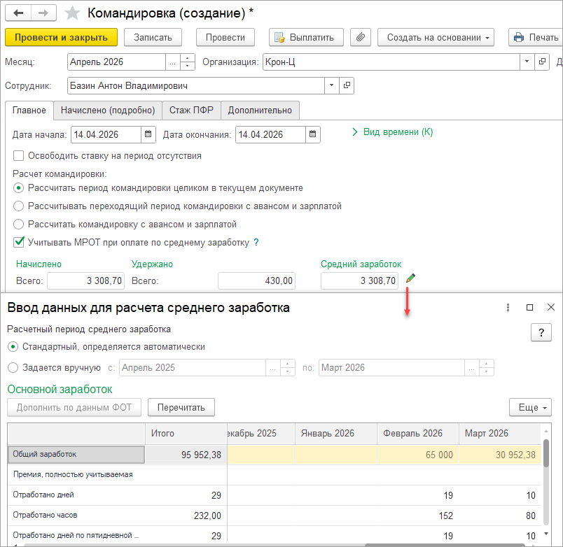Click the green pencil edit average earnings icon
Screen dimensions: 563x547
pyautogui.click(x=410, y=278)
